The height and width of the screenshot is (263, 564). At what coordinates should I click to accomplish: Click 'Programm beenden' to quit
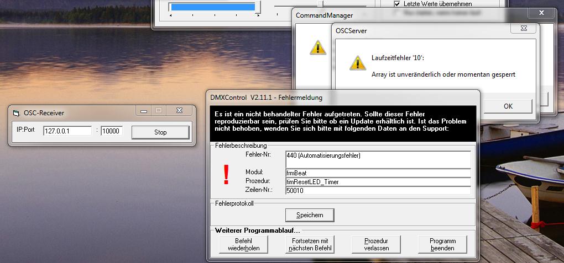(442, 244)
